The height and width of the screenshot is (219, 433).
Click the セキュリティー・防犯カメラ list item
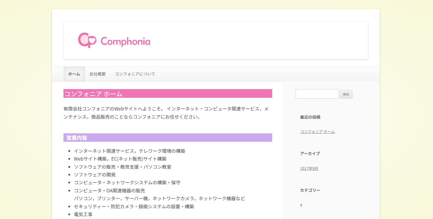tap(134, 207)
